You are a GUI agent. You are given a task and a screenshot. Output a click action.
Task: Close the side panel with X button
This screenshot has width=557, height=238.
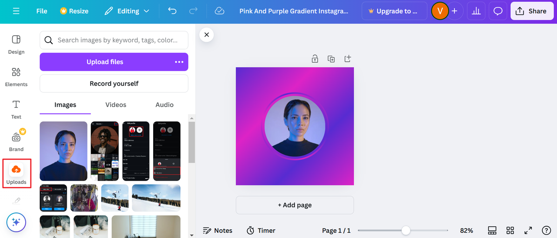[207, 35]
